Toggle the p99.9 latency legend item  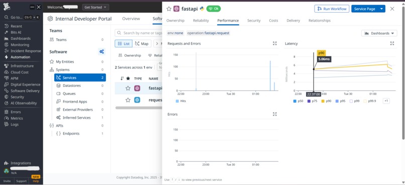point(370,101)
